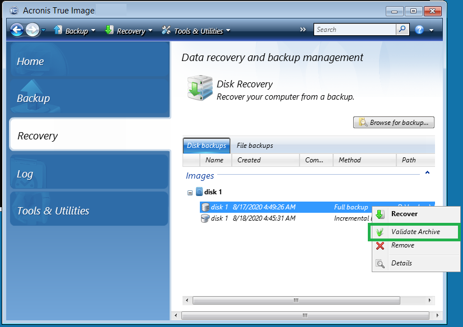Open the Backup toolbar dropdown

click(74, 30)
